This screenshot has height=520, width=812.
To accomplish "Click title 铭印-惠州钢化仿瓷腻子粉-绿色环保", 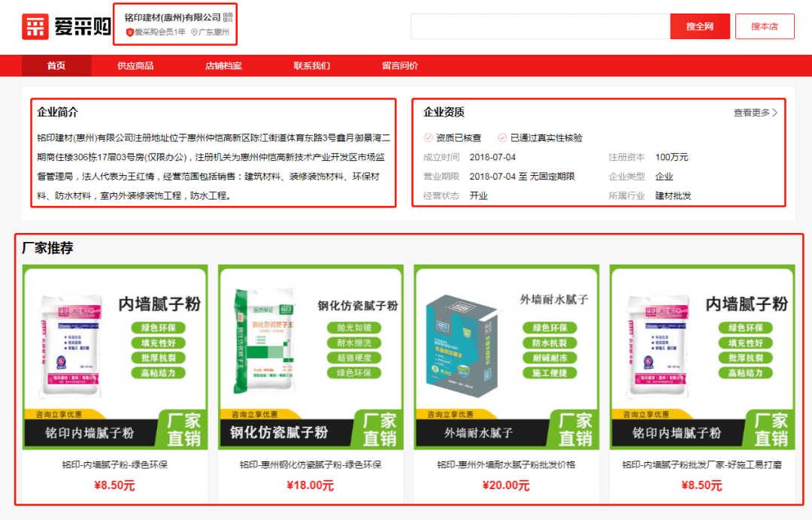I will click(311, 464).
